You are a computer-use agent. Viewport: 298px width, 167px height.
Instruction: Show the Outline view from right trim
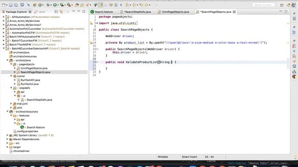[x=294, y=32]
